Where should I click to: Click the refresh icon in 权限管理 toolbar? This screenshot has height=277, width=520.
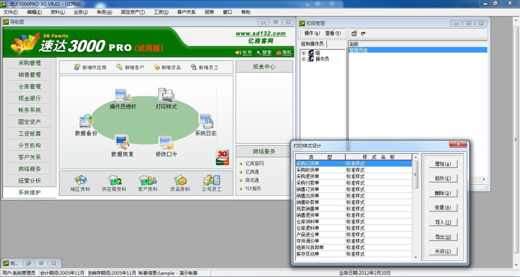tap(363, 33)
